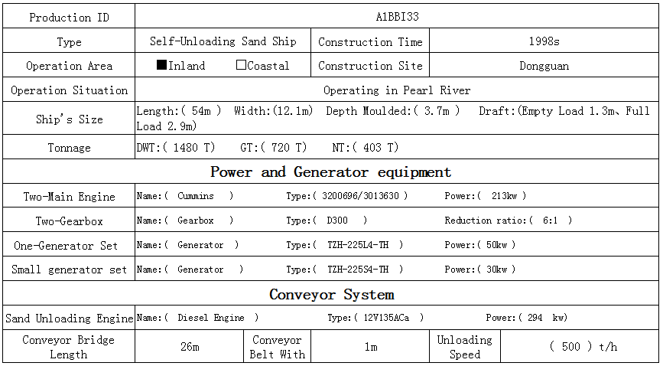Tick the Coastal checkbox
The width and height of the screenshot is (663, 366).
(x=242, y=66)
